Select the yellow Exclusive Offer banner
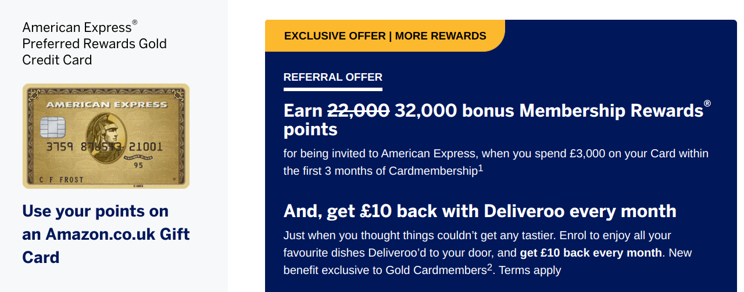Image resolution: width=744 pixels, height=292 pixels. [x=385, y=36]
